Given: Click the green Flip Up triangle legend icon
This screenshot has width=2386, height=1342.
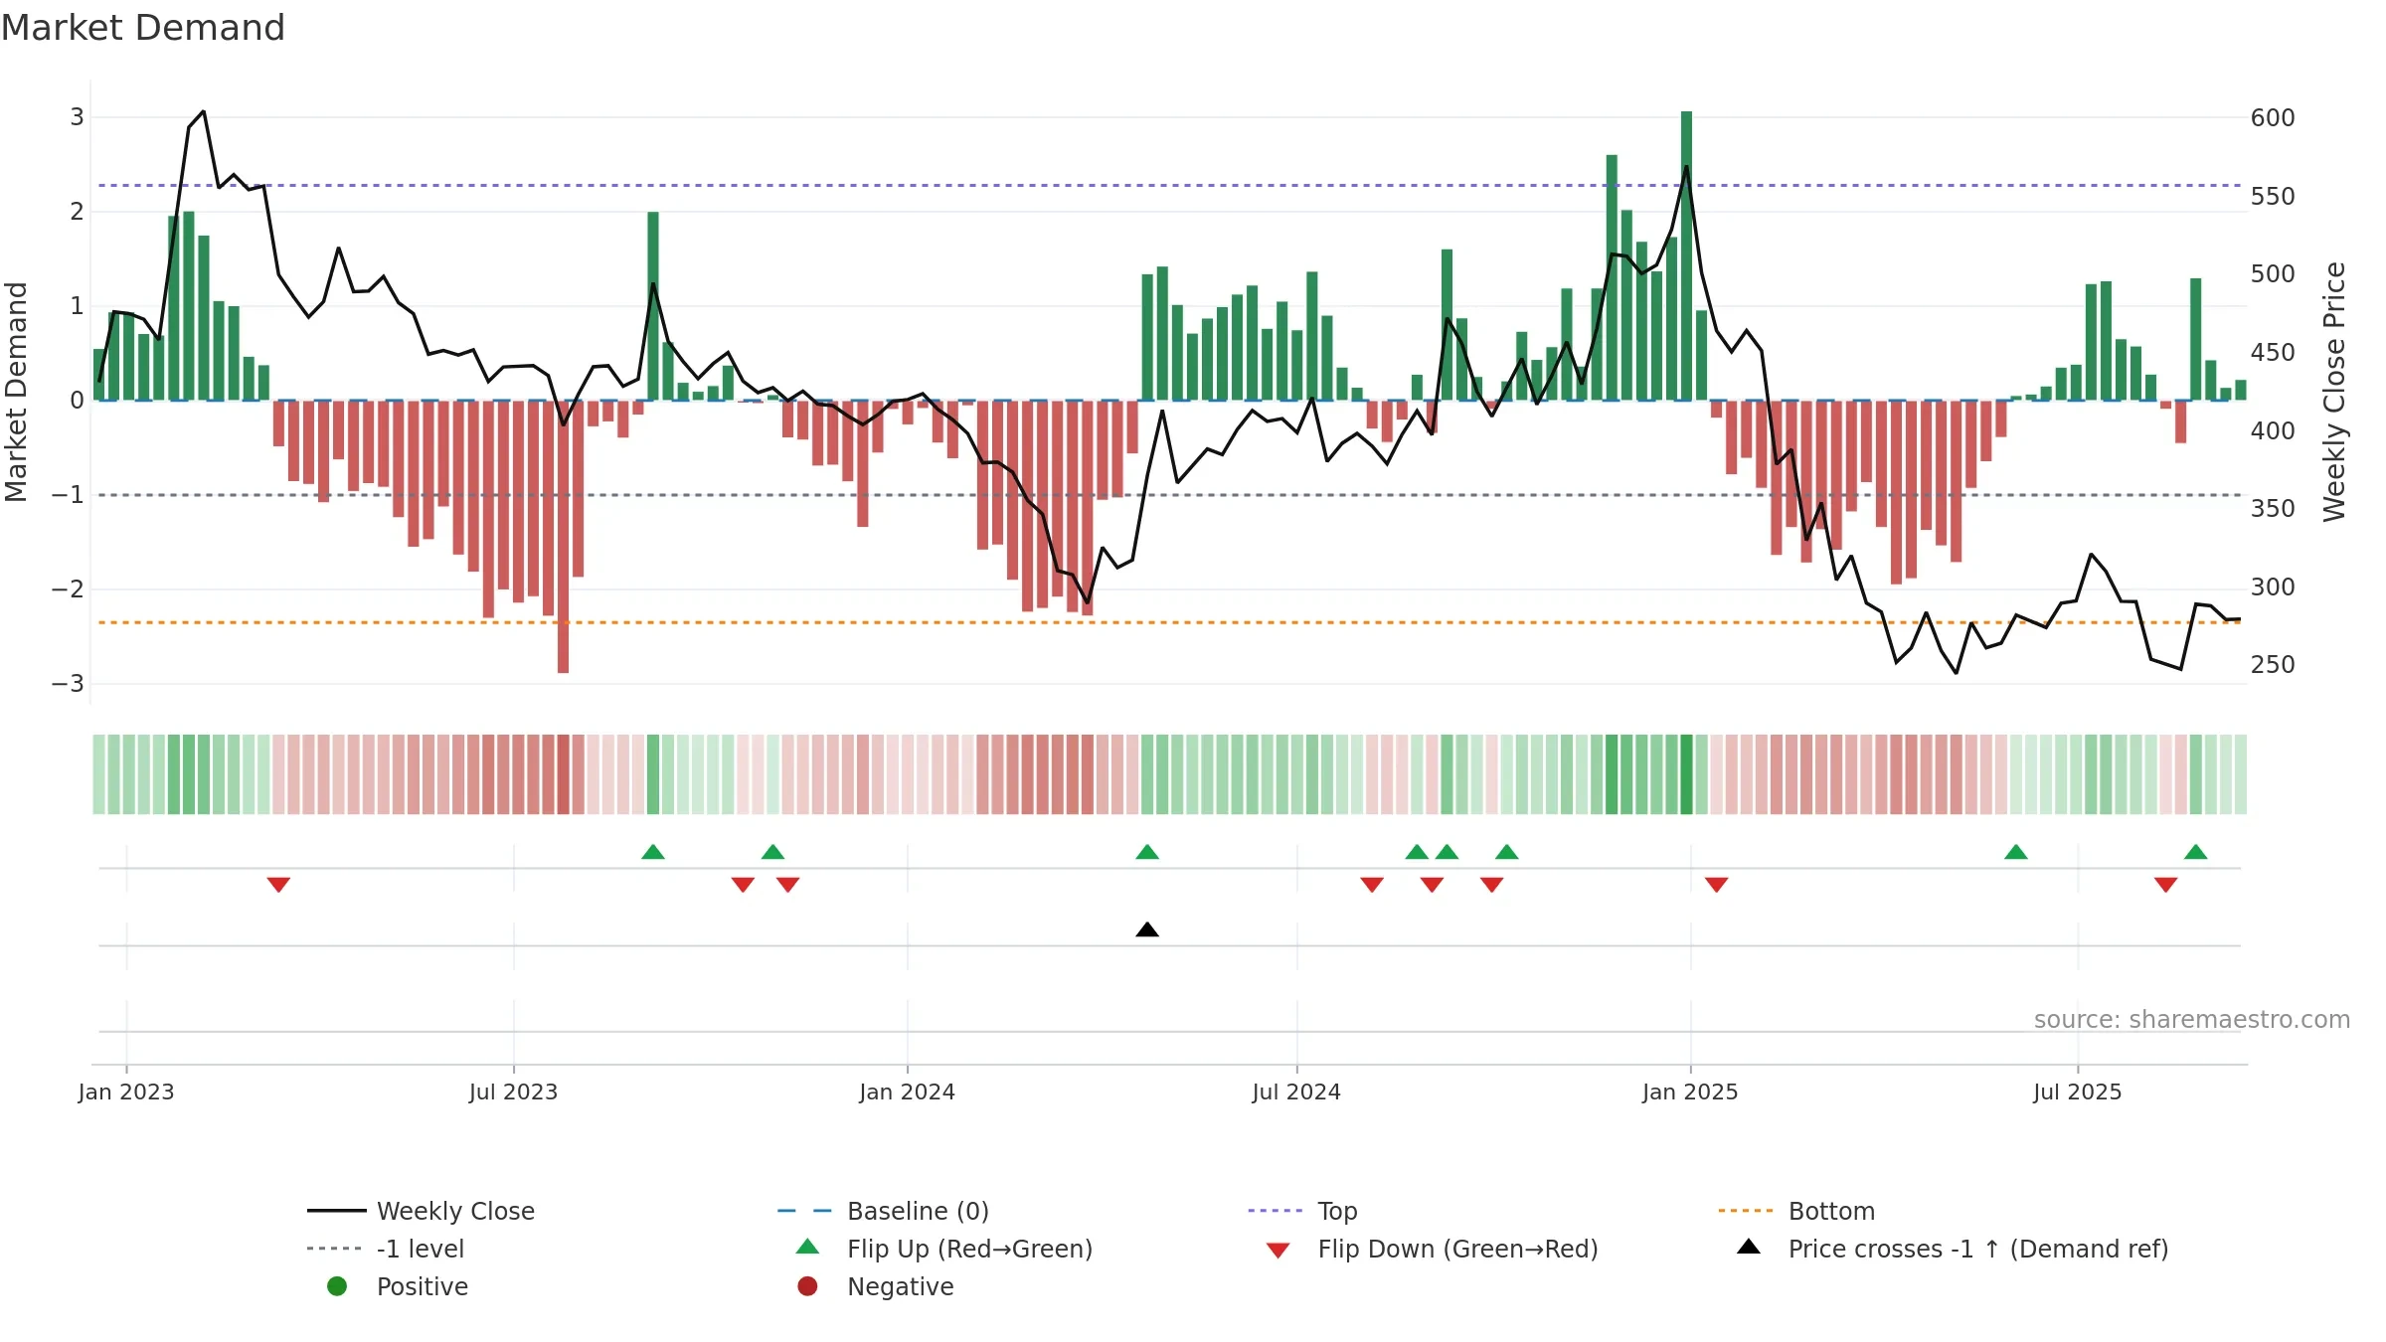Looking at the screenshot, I should [808, 1247].
